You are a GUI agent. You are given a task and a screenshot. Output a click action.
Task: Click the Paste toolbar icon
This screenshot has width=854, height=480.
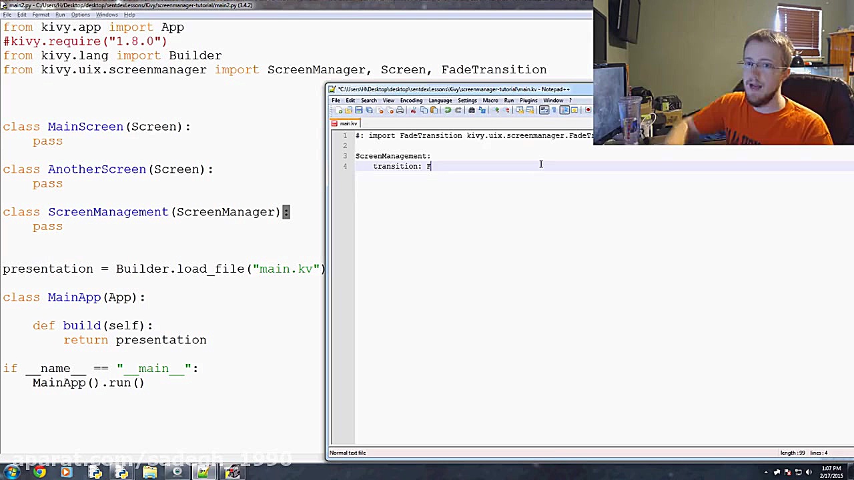tap(433, 110)
